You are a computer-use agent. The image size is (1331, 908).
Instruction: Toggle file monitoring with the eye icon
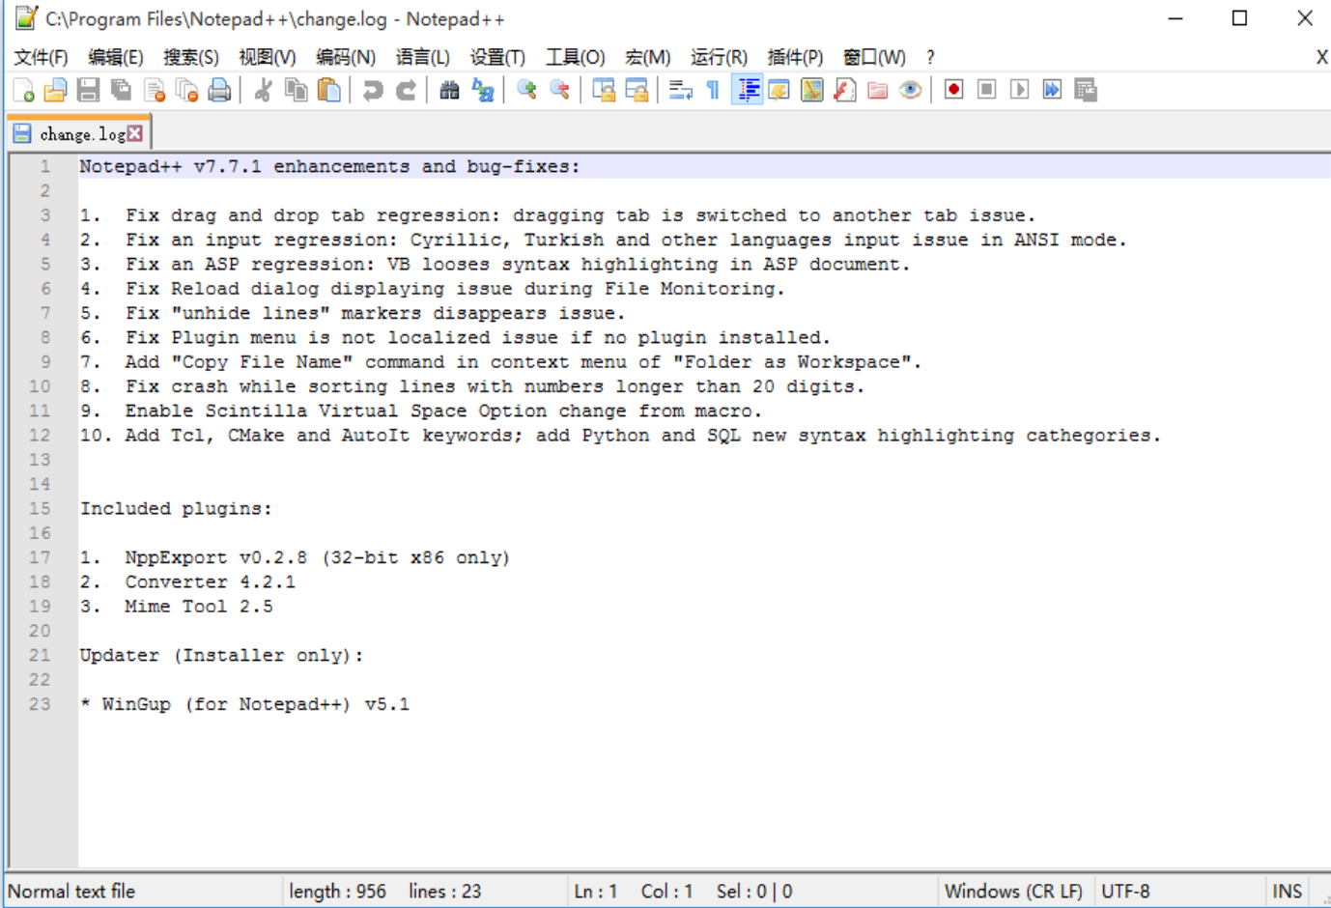pos(911,91)
